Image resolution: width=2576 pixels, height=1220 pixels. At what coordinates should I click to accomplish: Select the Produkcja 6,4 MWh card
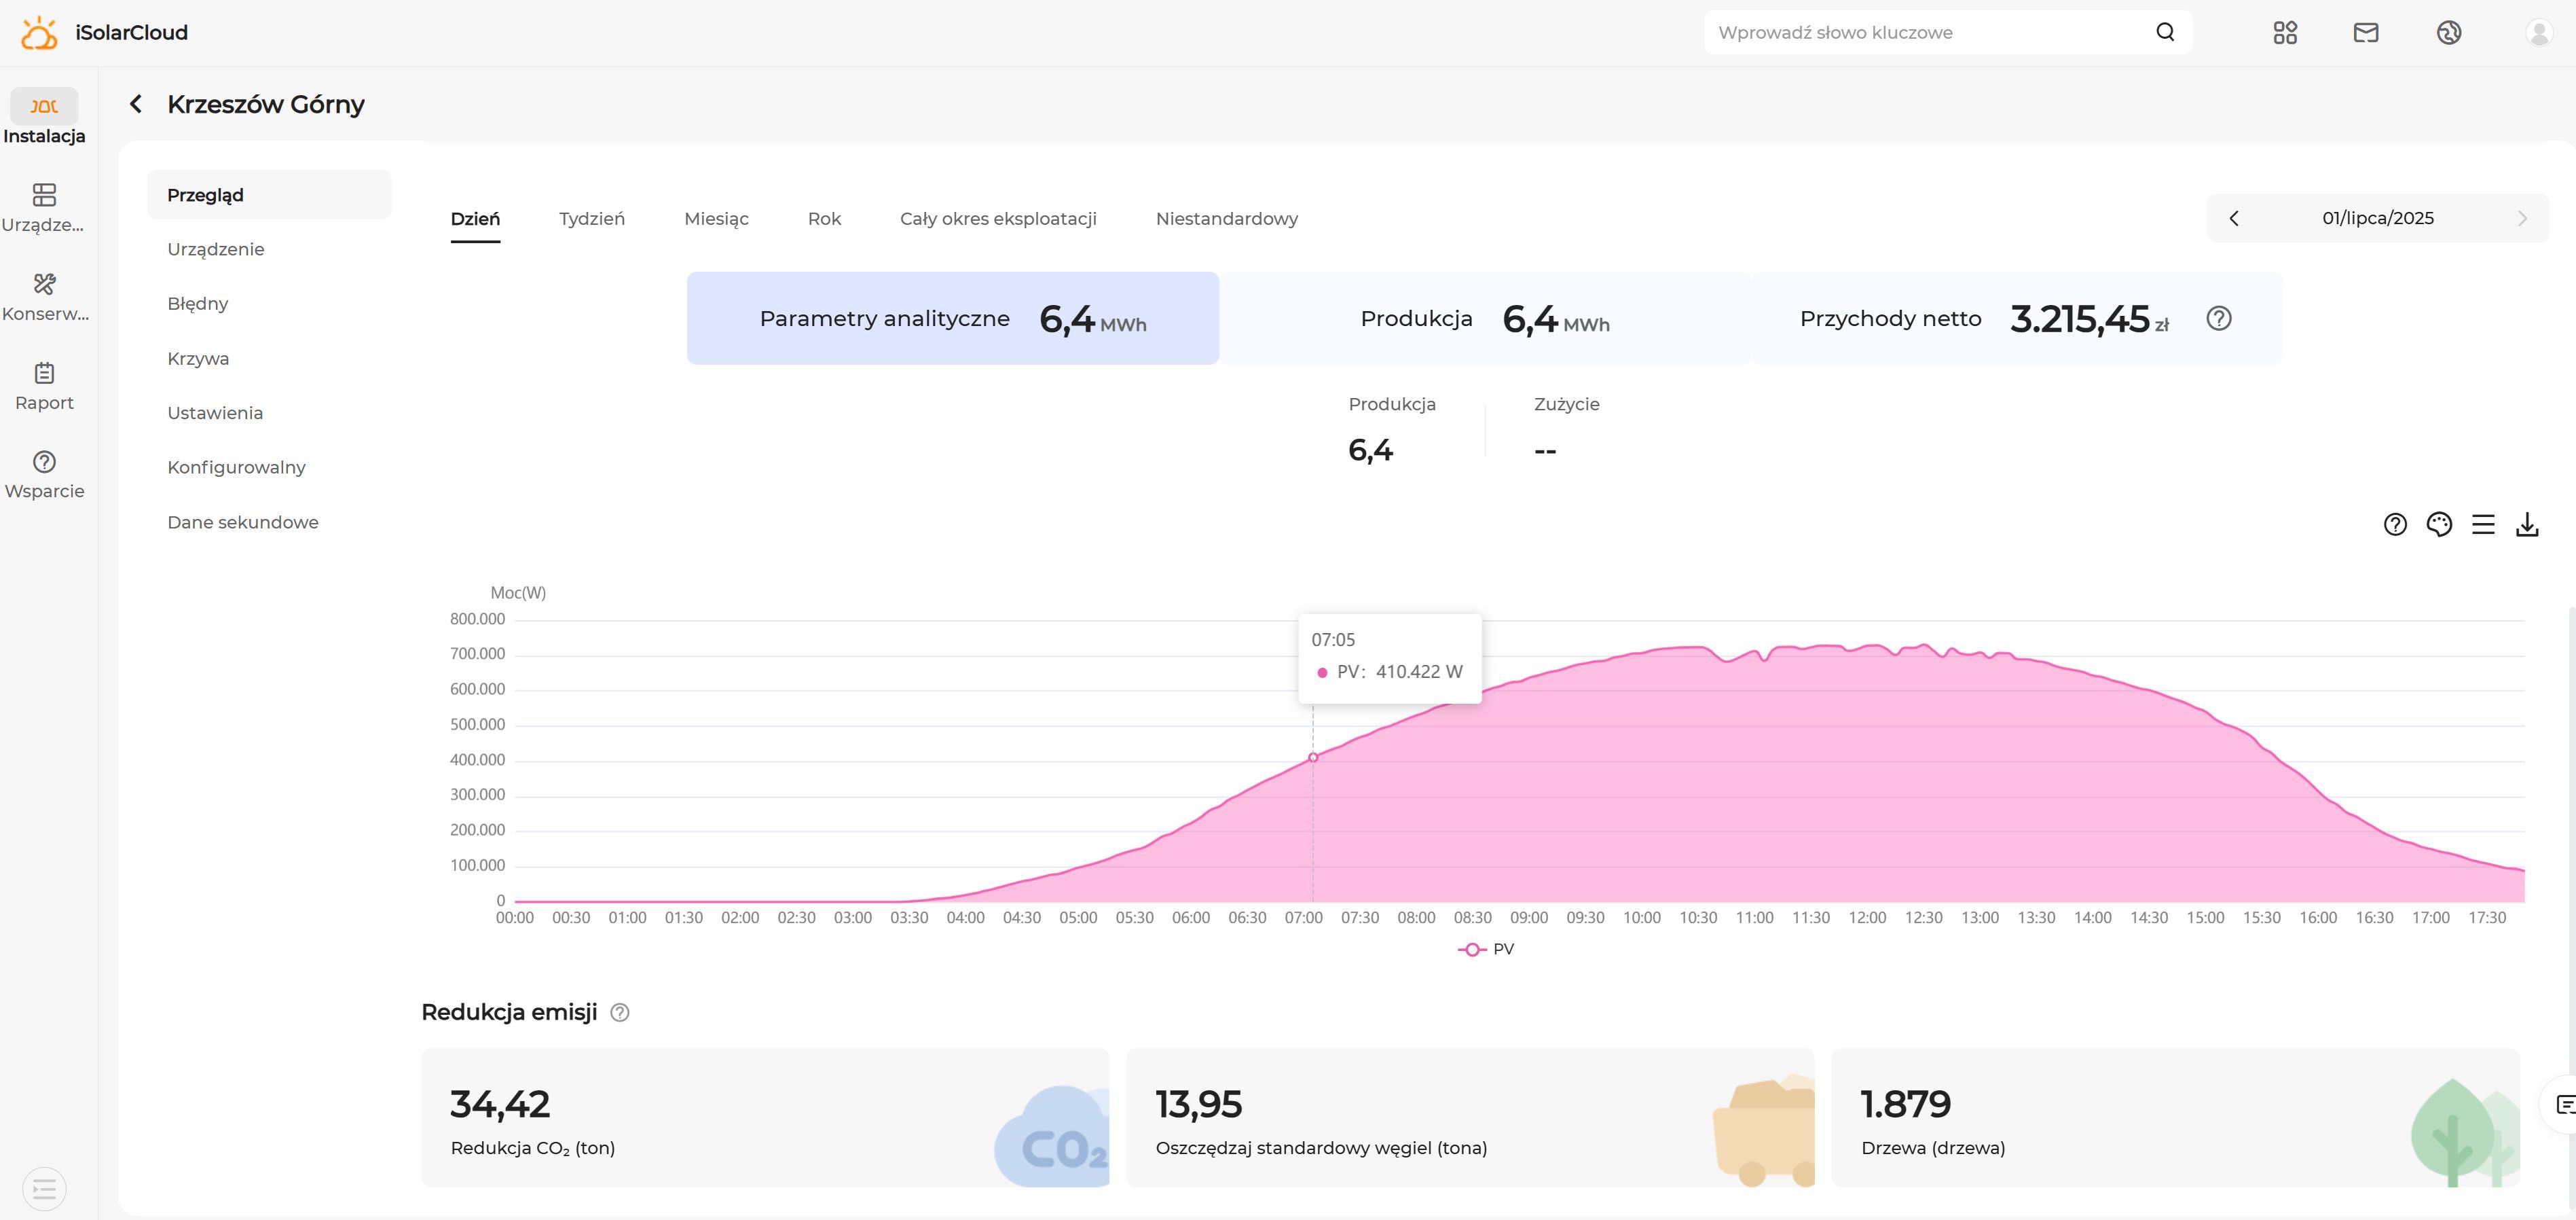1485,319
